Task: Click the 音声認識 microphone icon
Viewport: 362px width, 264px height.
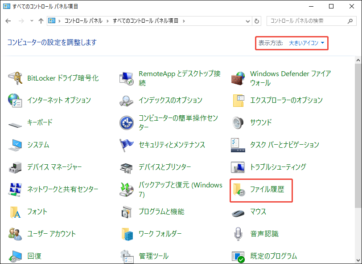Action: (x=238, y=234)
